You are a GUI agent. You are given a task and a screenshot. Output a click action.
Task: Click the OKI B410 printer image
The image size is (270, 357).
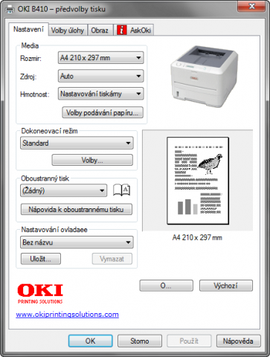point(205,76)
